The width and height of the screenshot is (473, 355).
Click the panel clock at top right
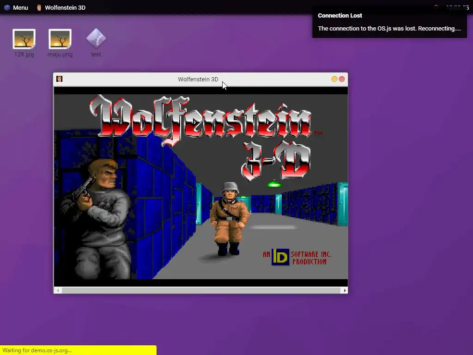pos(457,7)
